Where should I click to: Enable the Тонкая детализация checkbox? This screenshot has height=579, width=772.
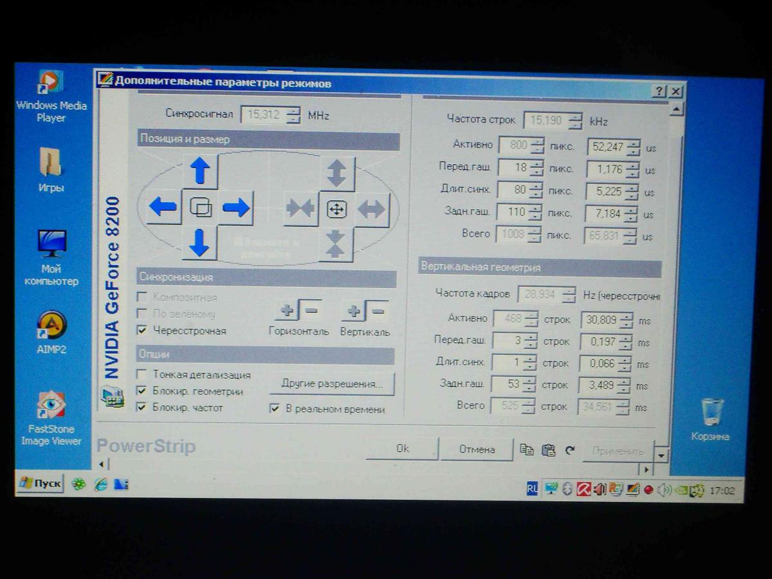[141, 374]
